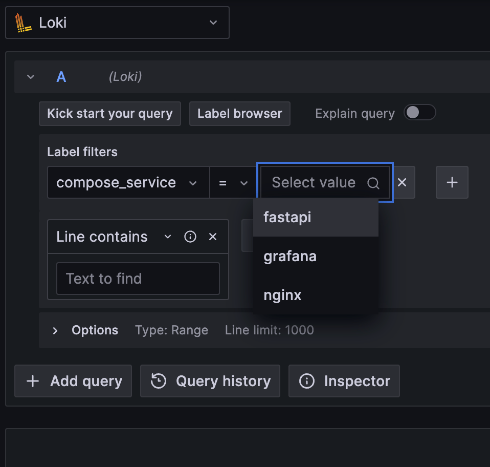Remove the compose_service label filter
The width and height of the screenshot is (490, 467).
402,182
